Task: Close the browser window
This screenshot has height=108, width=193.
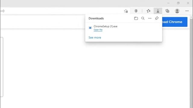Action: coord(188,3)
